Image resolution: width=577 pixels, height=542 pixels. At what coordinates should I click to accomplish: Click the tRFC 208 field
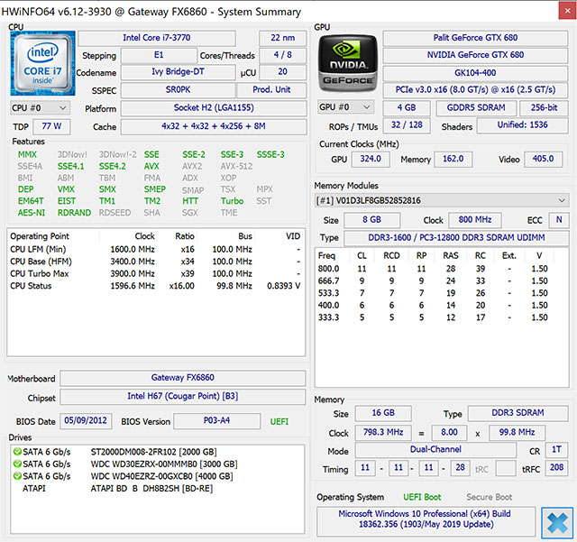556,468
